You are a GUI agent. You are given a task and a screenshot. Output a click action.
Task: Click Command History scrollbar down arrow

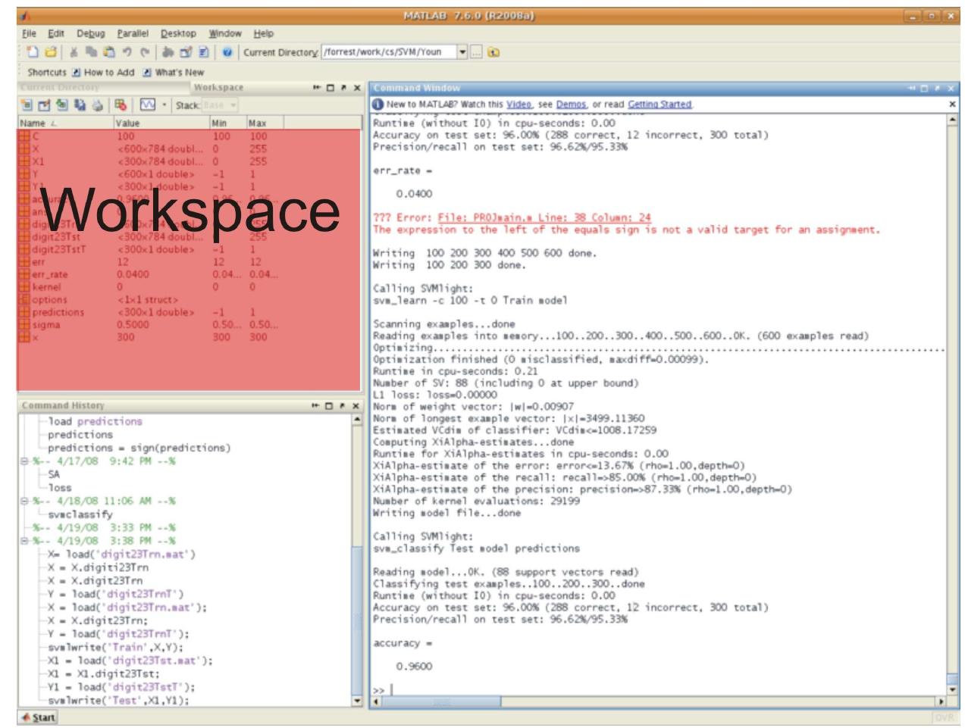click(x=358, y=701)
